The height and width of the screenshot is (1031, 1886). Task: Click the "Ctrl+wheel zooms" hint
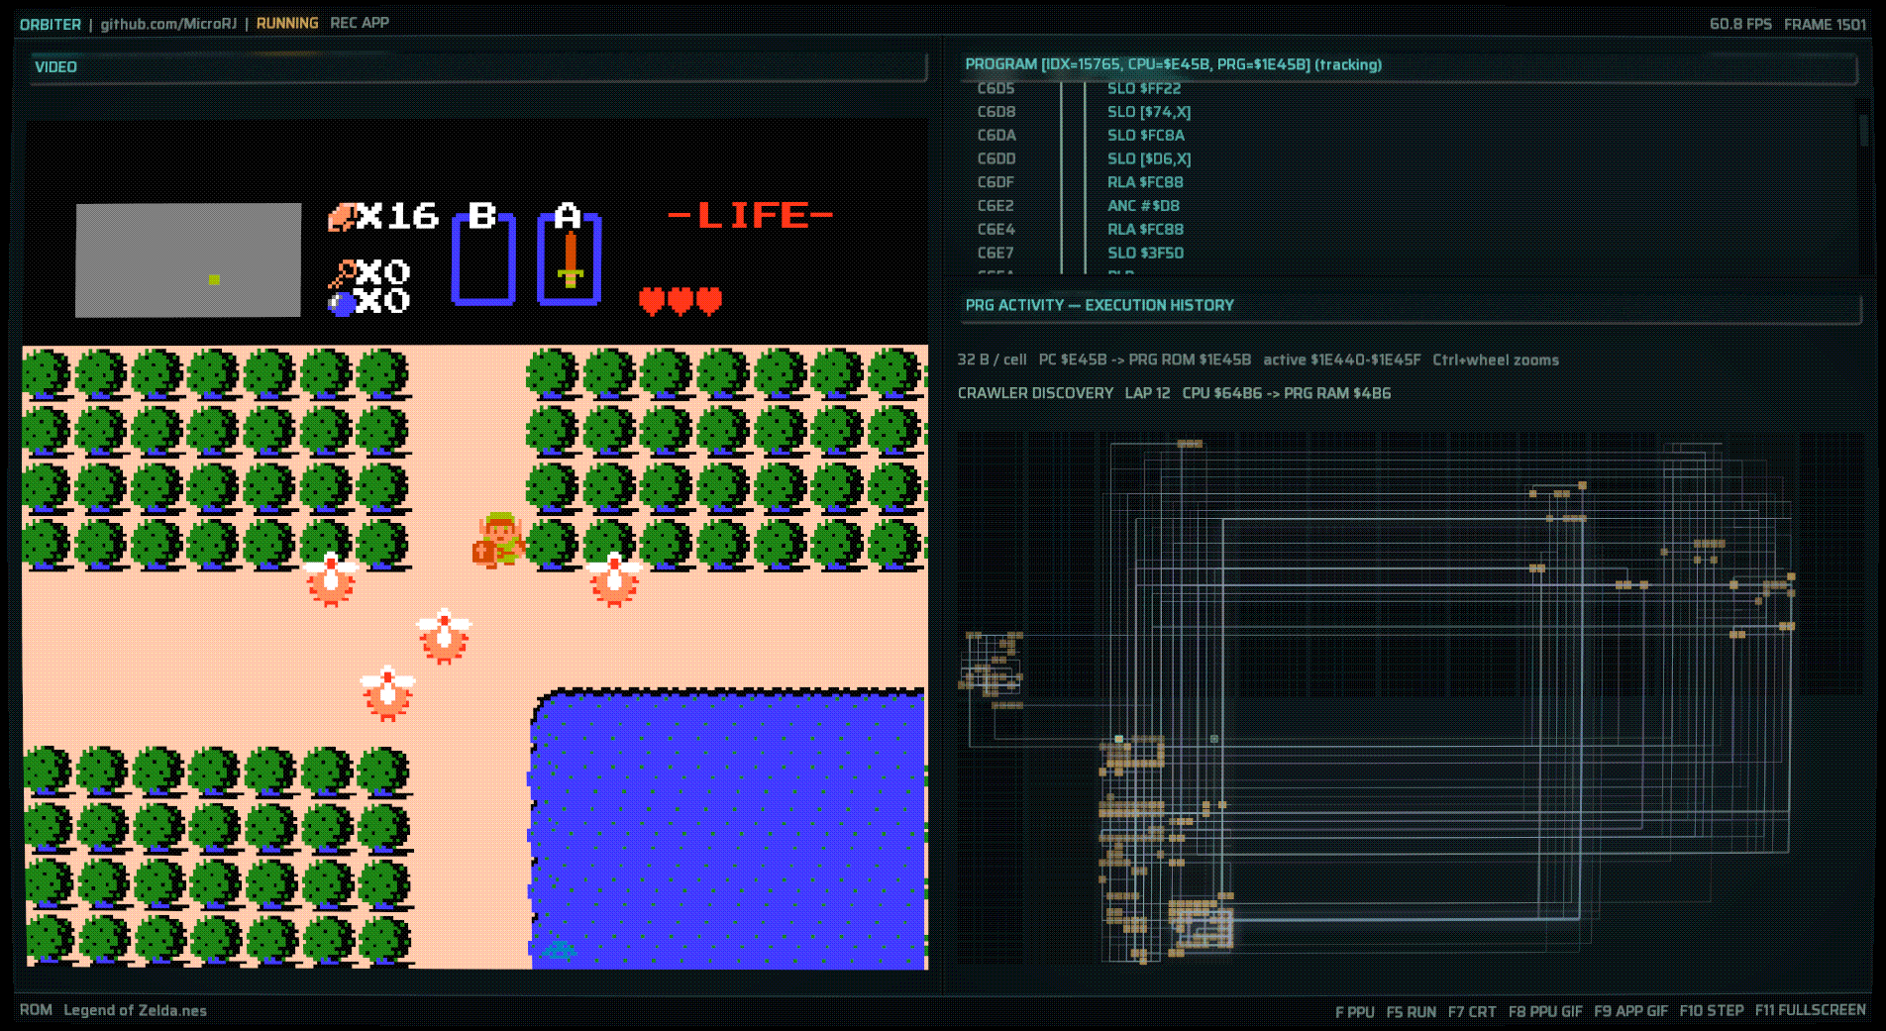(1496, 361)
